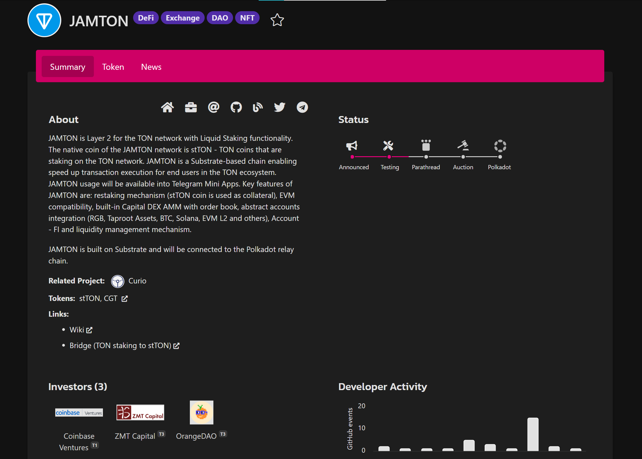642x459 pixels.
Task: Switch to the Summary tab
Action: [68, 67]
